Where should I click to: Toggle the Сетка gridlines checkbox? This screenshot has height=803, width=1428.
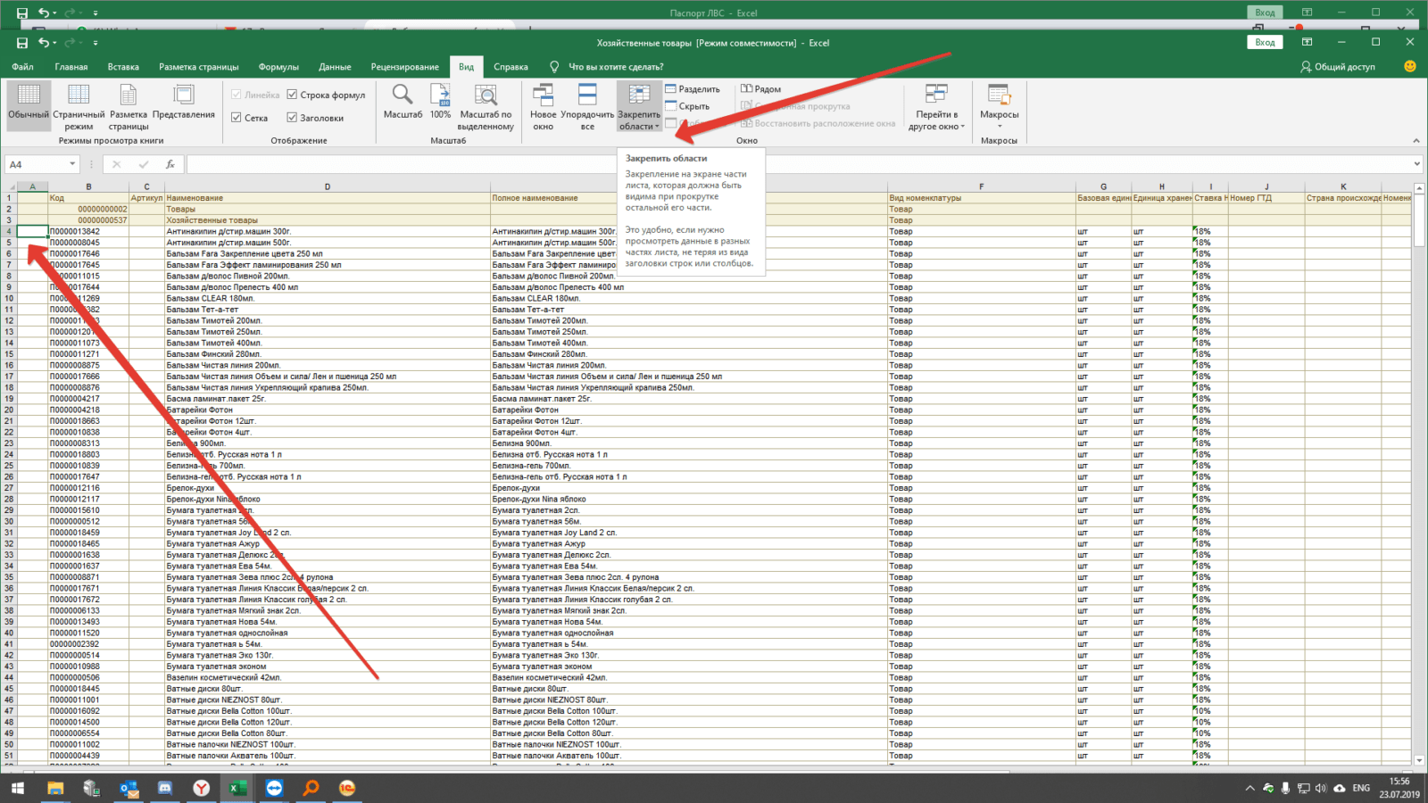click(237, 118)
